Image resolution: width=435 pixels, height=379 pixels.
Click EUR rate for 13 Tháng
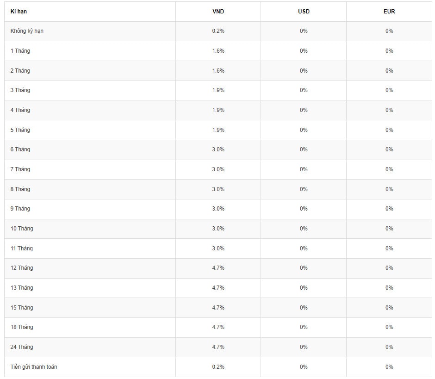(x=389, y=288)
